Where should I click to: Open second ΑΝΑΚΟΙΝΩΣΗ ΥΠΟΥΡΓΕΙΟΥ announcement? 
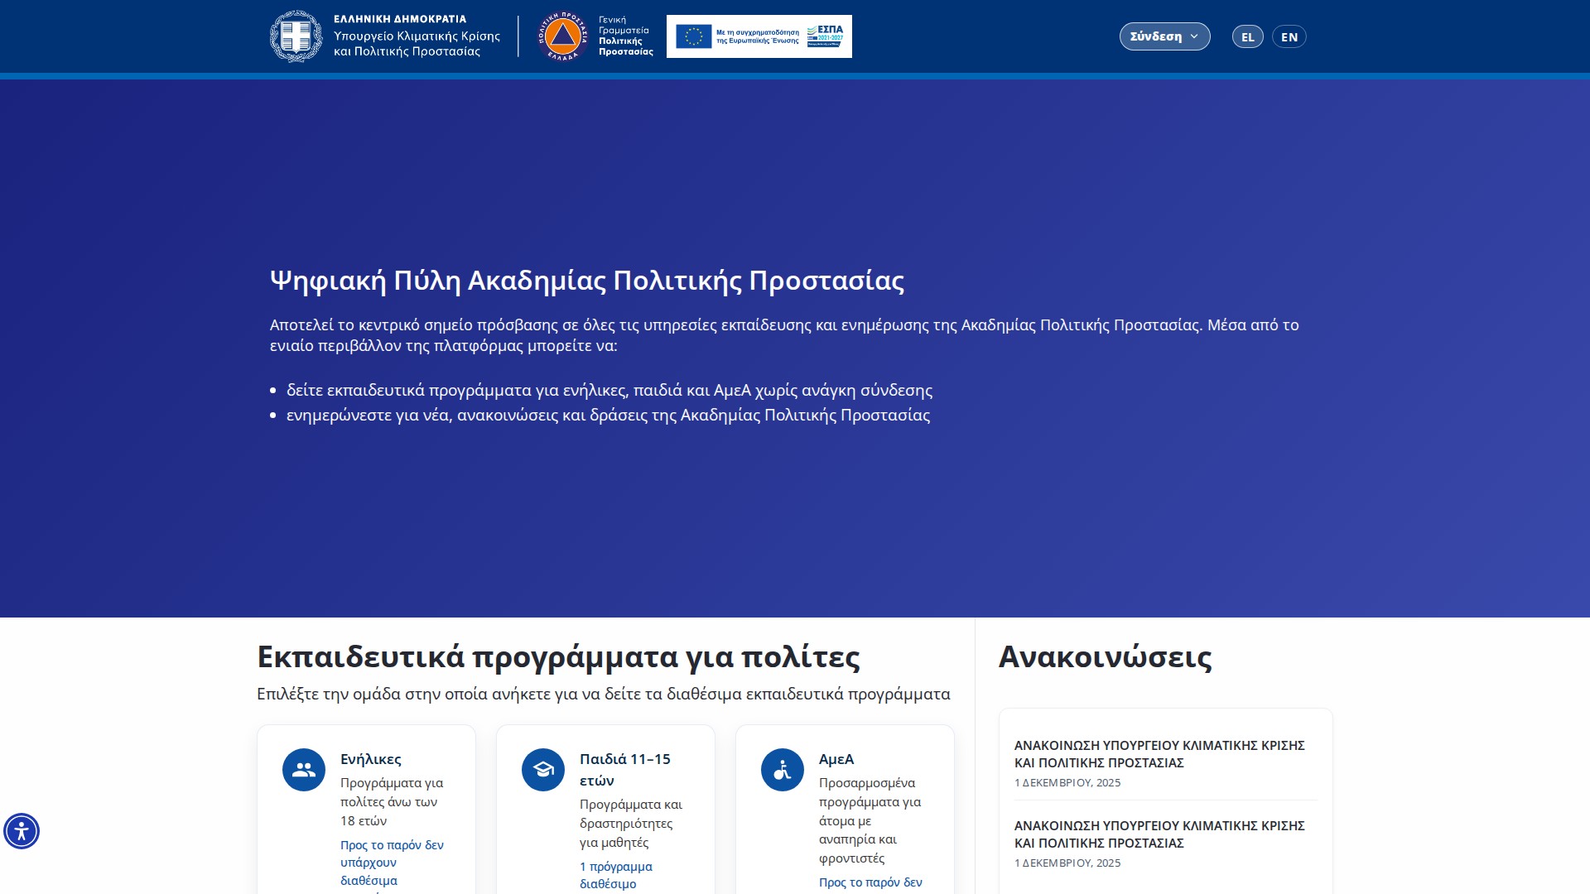pyautogui.click(x=1159, y=834)
